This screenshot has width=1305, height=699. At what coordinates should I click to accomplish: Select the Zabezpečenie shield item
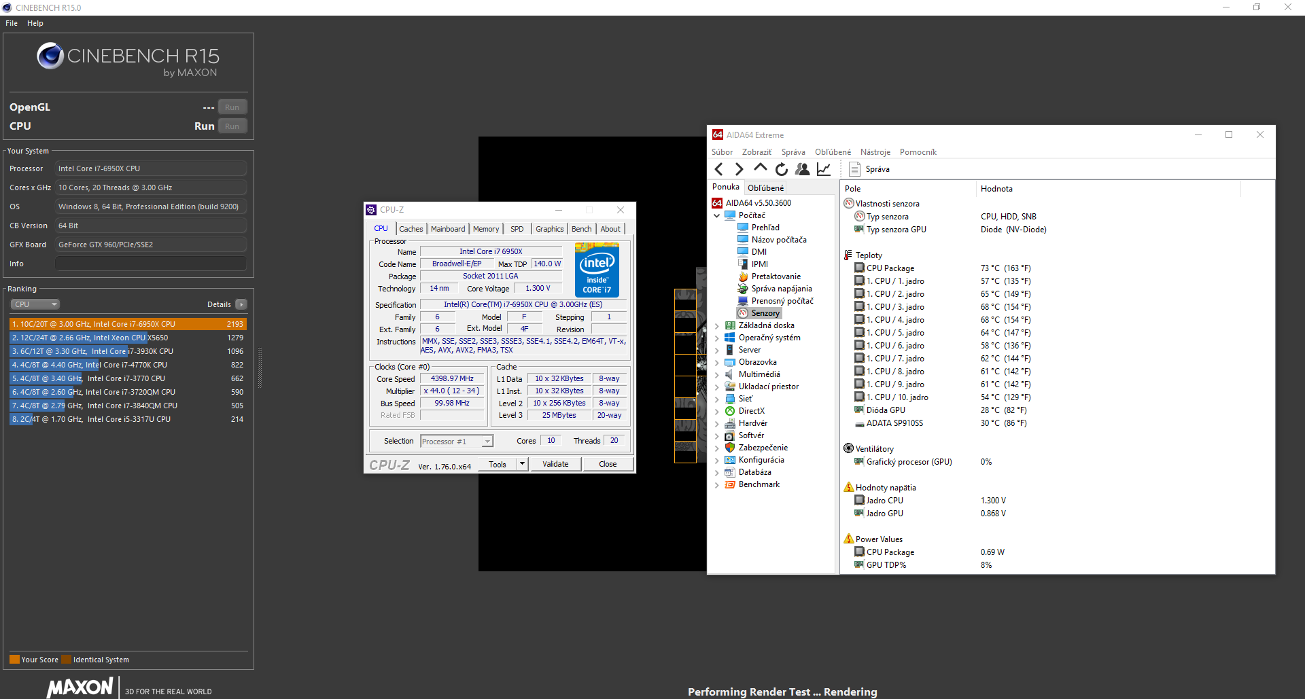(x=763, y=448)
